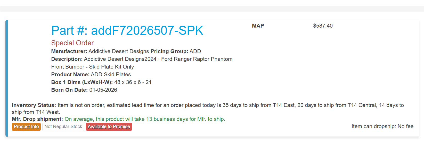Select the Pricing Group ADD text
Viewport: 424px width, 142px height.
coord(176,51)
